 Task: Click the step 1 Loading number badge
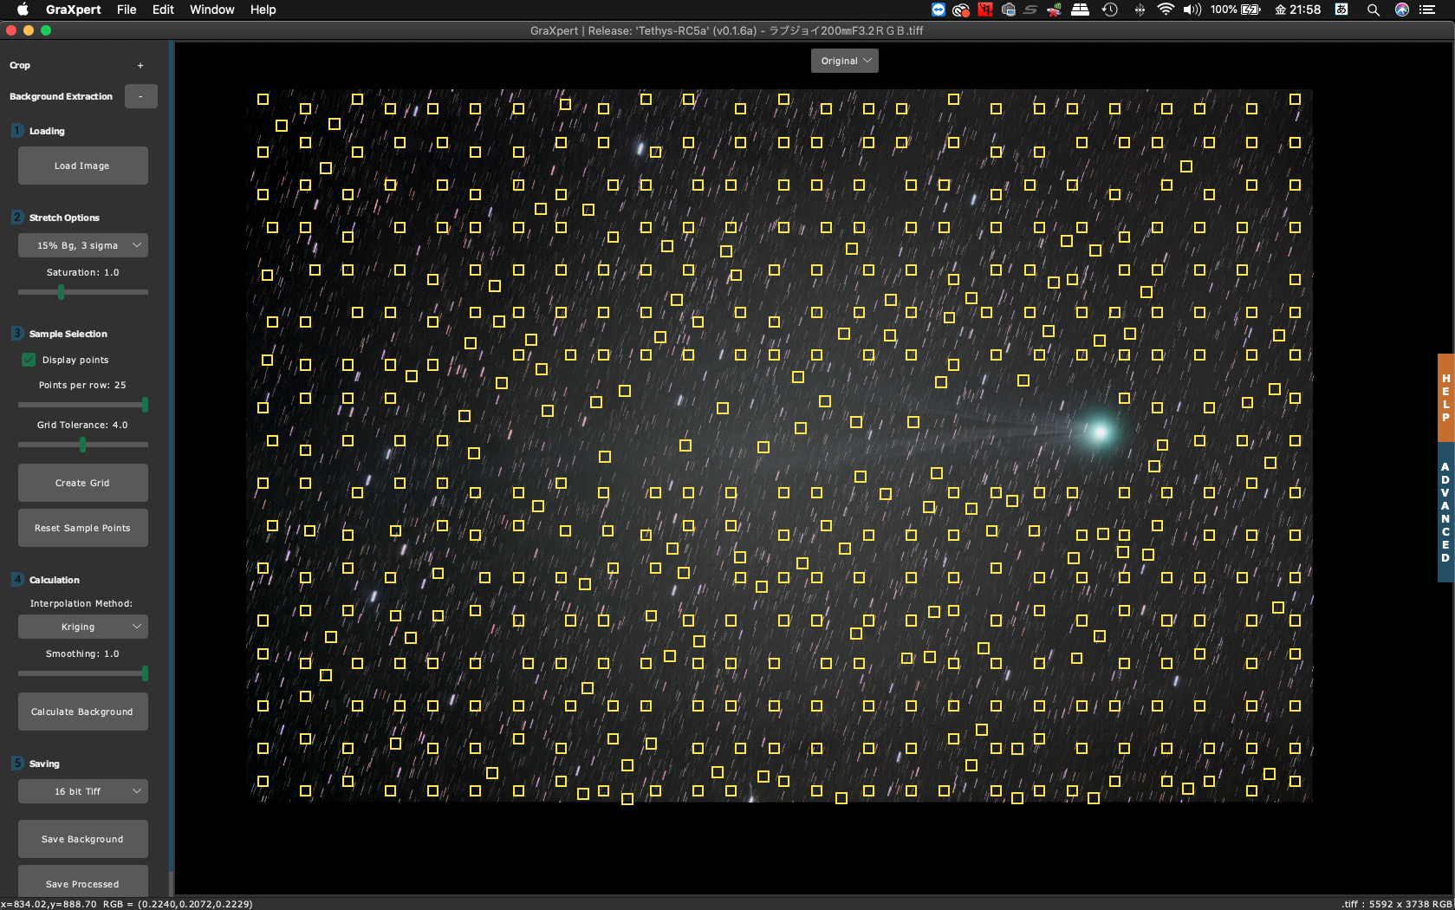17,131
